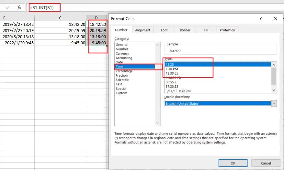Click column C cell 9:45:00
The width and height of the screenshot is (284, 170).
tap(60, 43)
